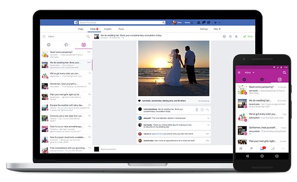Mark the conversation as Done

click(250, 36)
